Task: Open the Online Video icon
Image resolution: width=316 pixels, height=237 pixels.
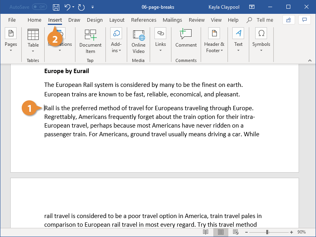Action: (x=139, y=35)
